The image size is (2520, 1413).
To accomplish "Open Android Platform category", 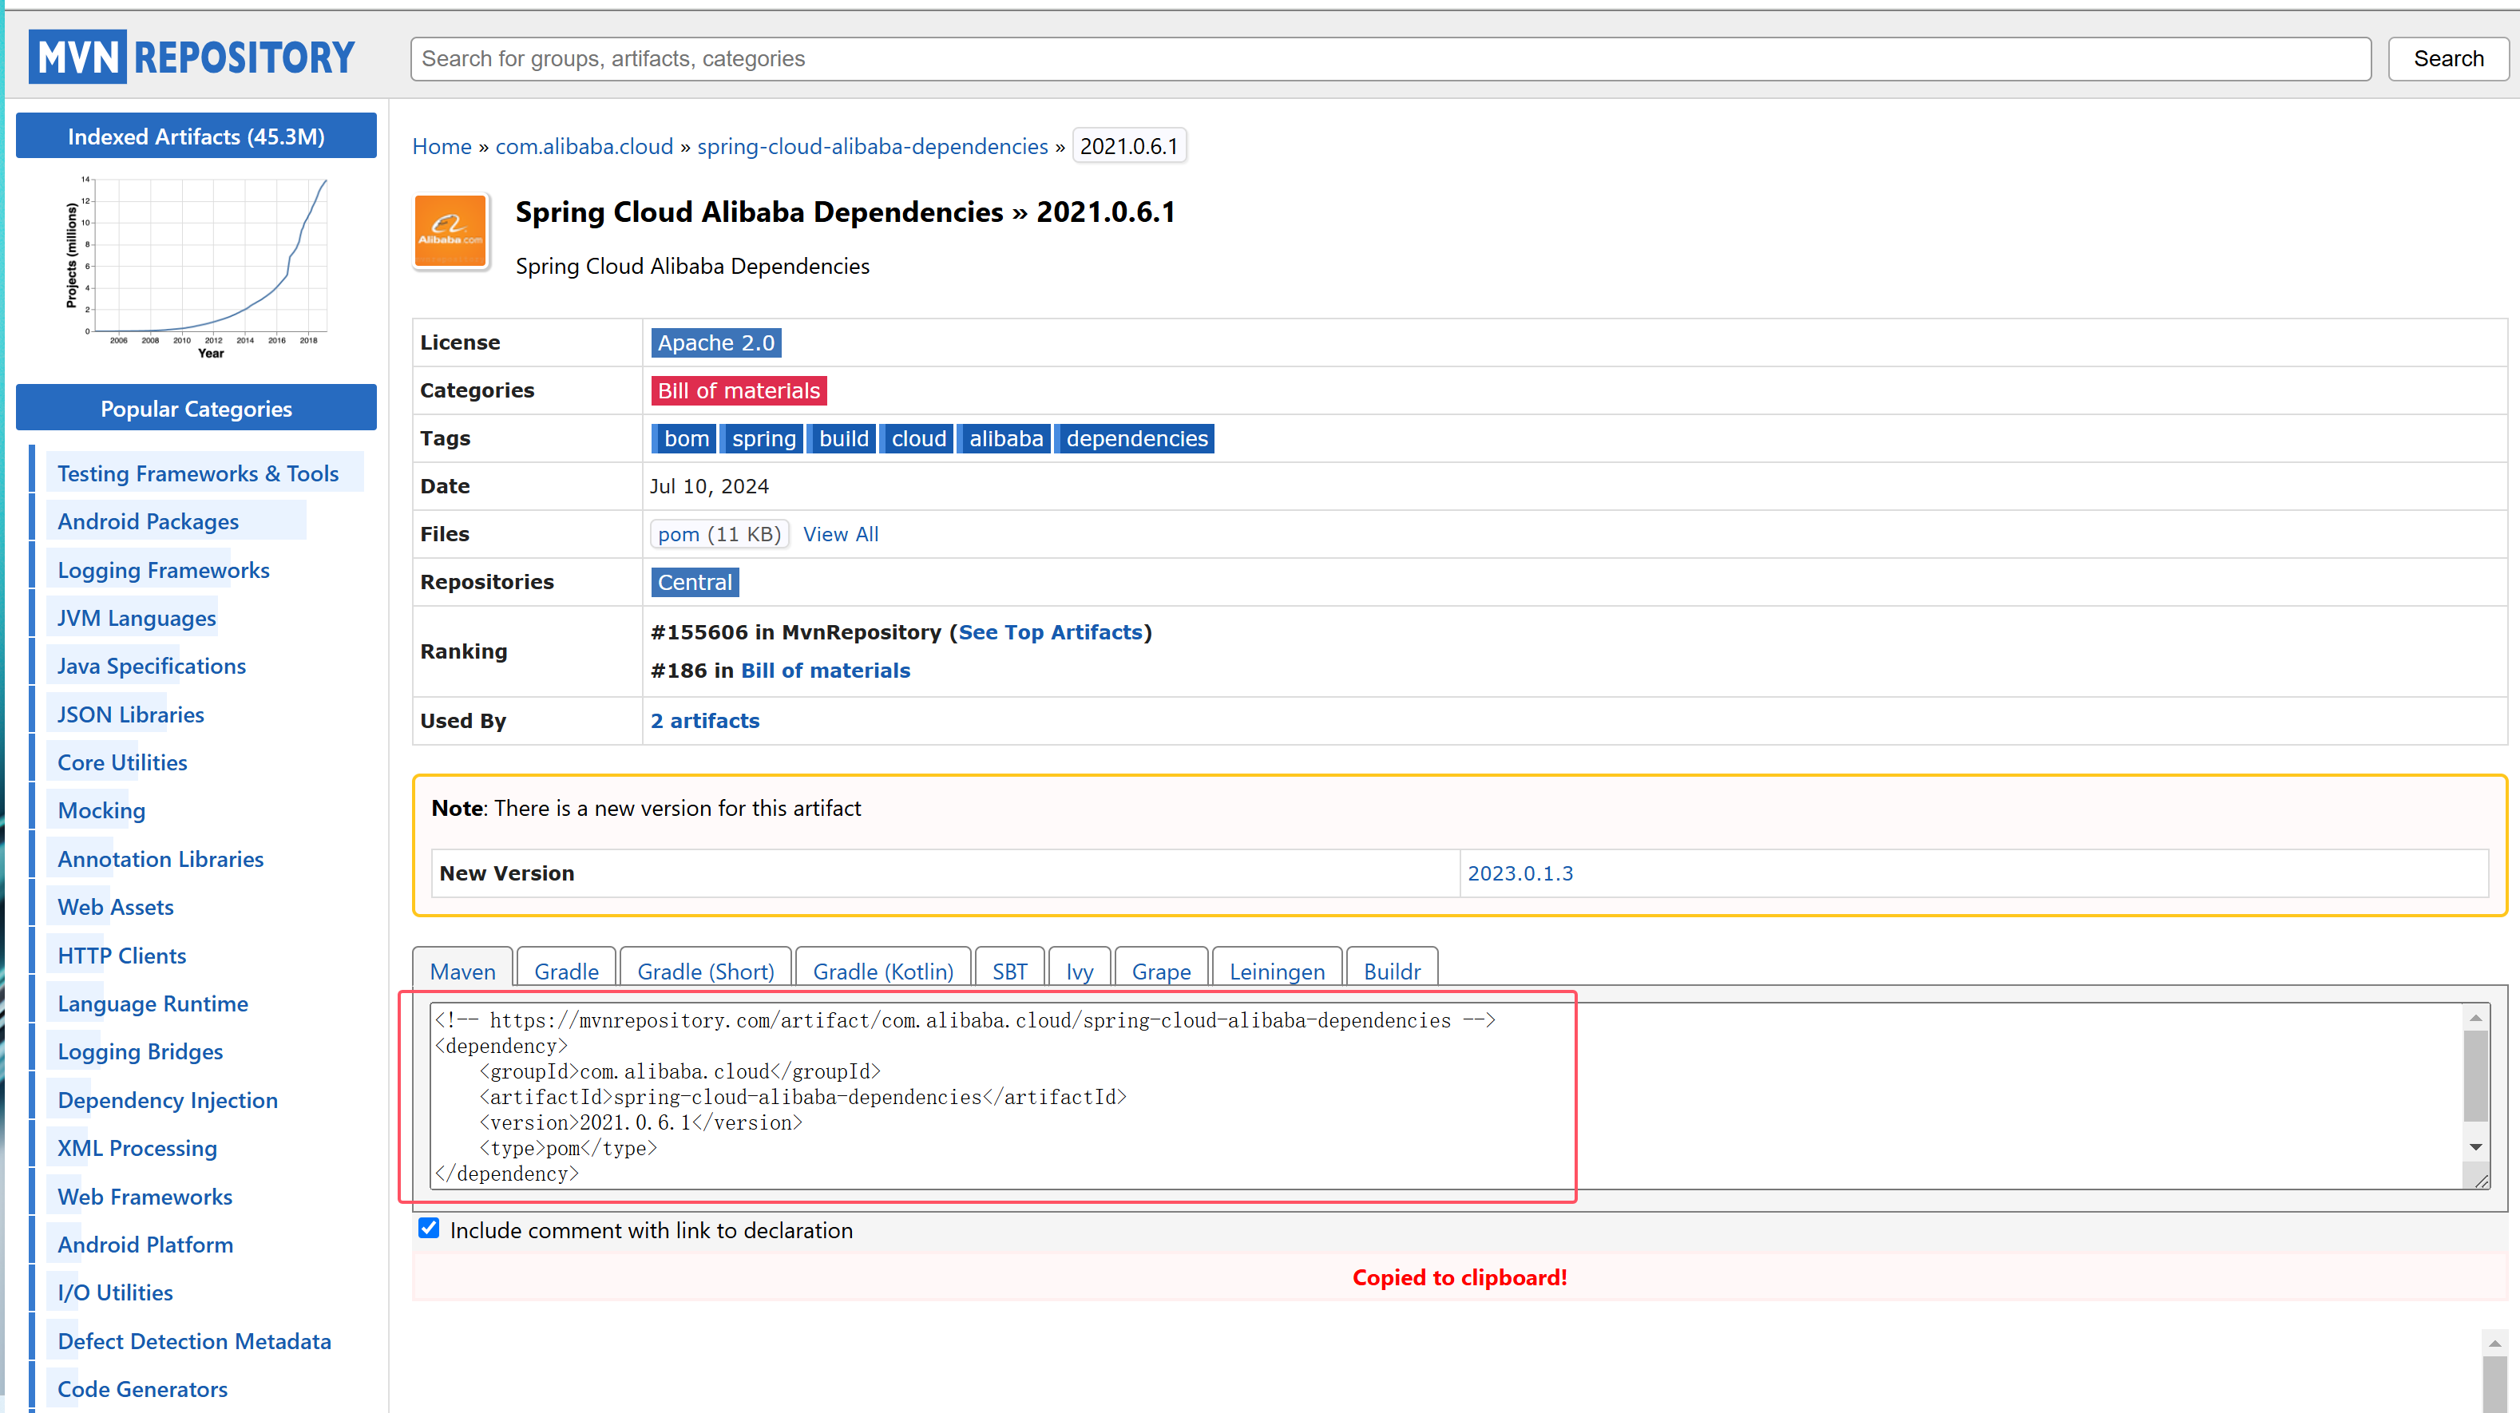I will (x=145, y=1245).
